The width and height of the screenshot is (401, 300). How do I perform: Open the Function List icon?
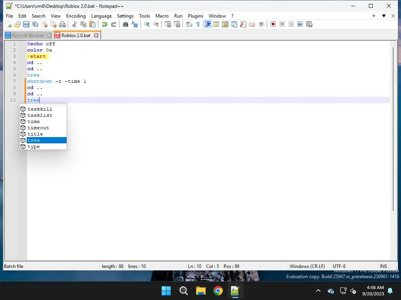[243, 24]
